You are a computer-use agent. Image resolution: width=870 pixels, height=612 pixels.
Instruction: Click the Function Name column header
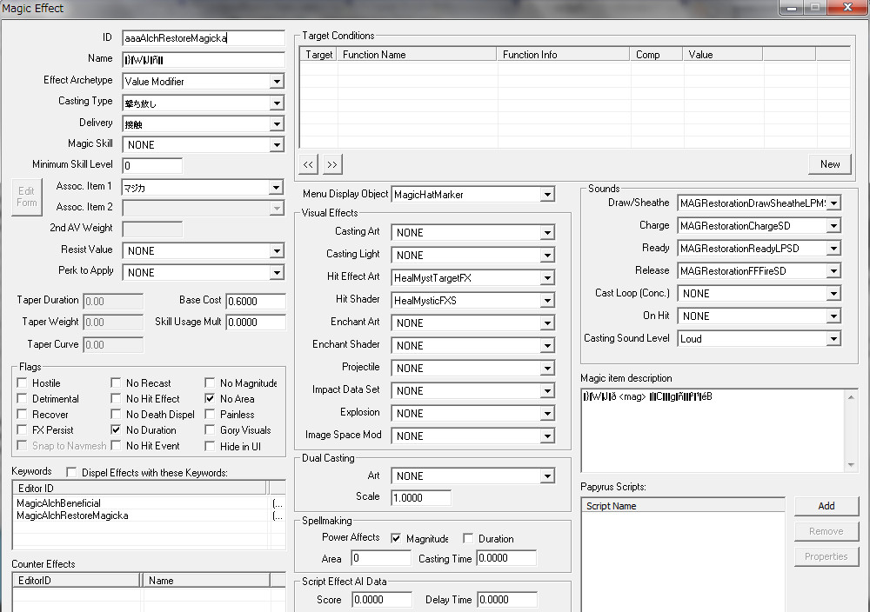click(417, 54)
